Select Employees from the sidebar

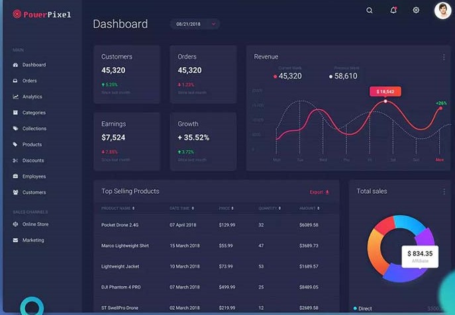(x=34, y=177)
